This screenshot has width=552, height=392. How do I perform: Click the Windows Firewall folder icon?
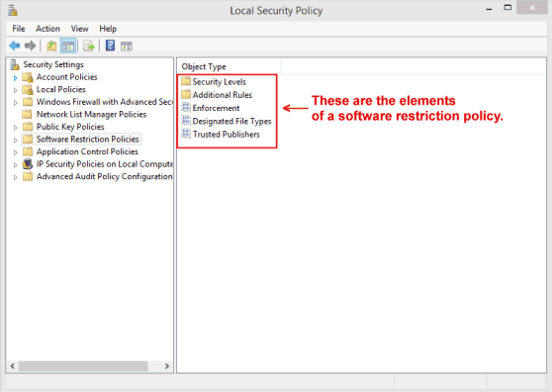(28, 102)
